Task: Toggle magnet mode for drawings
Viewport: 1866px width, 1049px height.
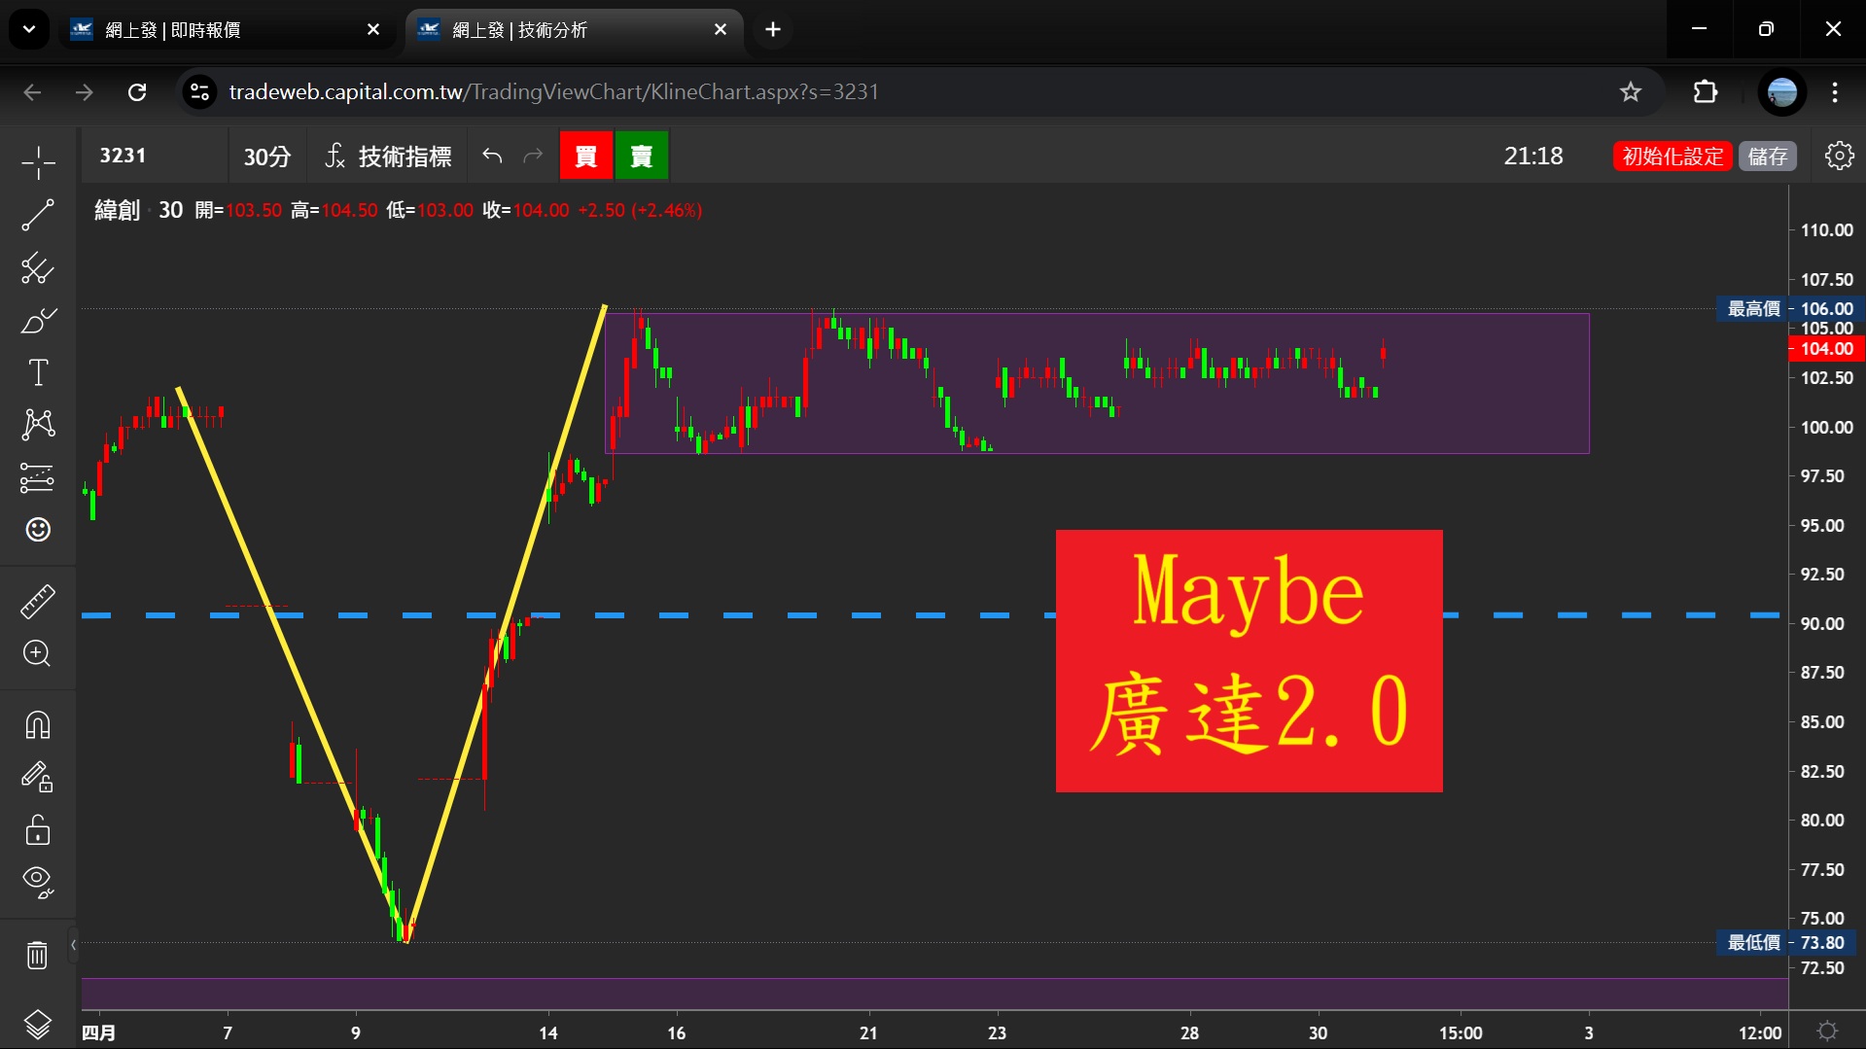Action: pyautogui.click(x=38, y=725)
